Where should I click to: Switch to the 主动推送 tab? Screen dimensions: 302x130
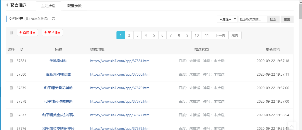48,6
